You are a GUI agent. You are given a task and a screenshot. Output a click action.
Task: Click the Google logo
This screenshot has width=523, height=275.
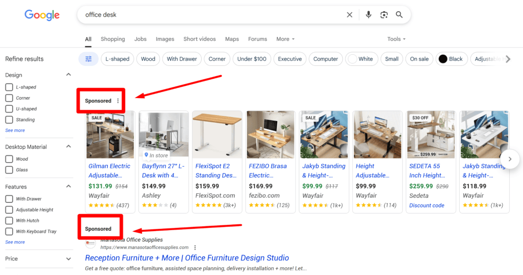click(x=42, y=15)
